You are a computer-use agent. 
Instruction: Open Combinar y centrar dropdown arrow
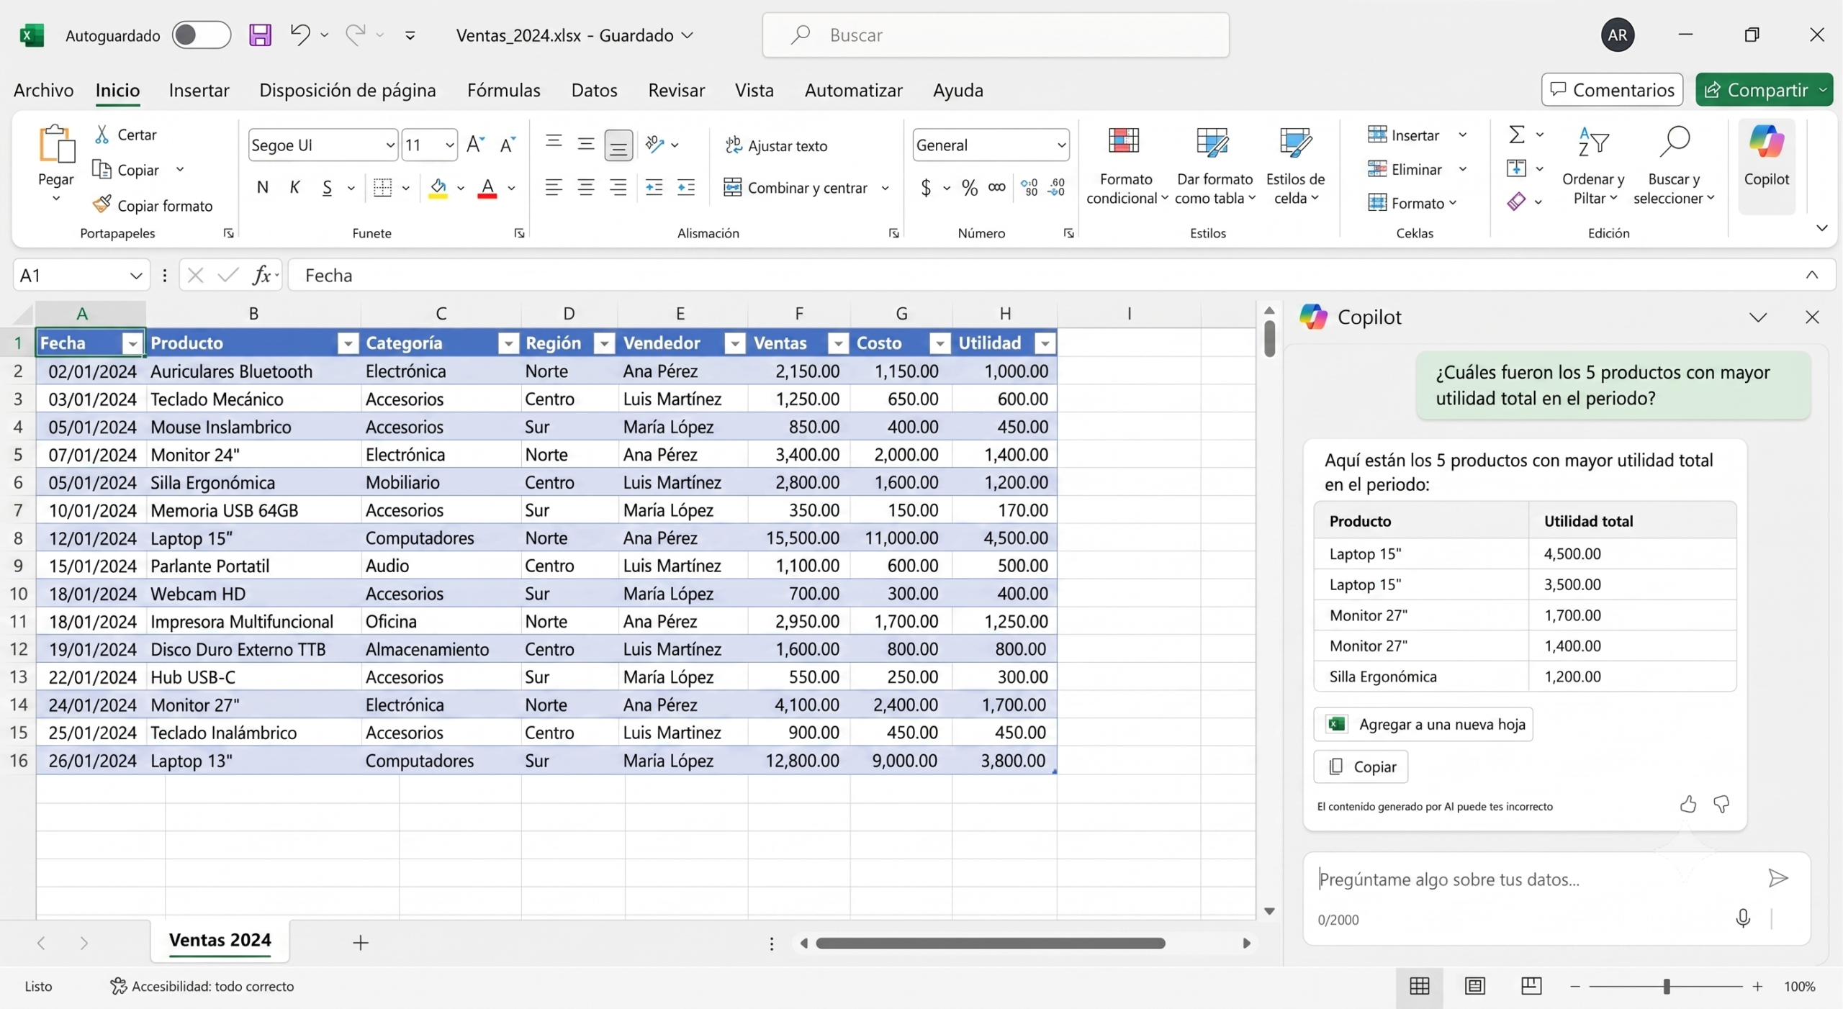point(886,188)
